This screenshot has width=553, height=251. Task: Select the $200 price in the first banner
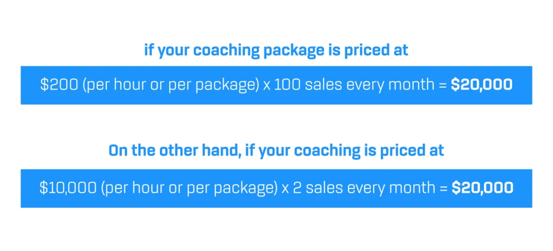coord(59,85)
